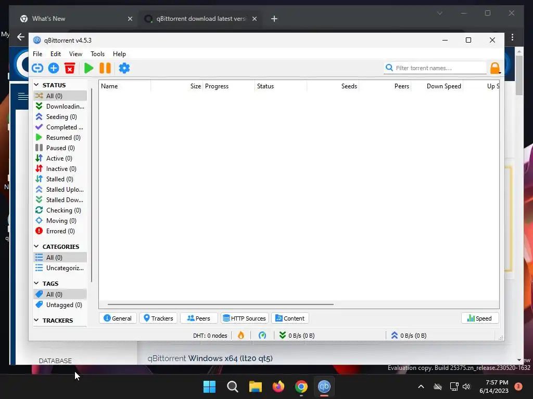The height and width of the screenshot is (399, 533).
Task: Collapse the STATUS section
Action: click(36, 85)
